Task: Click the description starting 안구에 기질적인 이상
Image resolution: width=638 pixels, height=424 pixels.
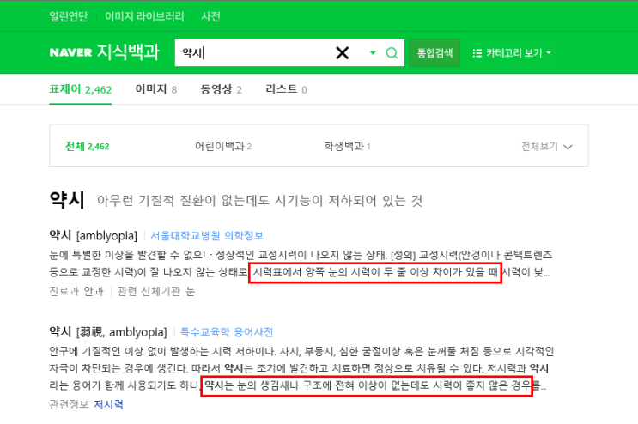Action: click(x=301, y=368)
